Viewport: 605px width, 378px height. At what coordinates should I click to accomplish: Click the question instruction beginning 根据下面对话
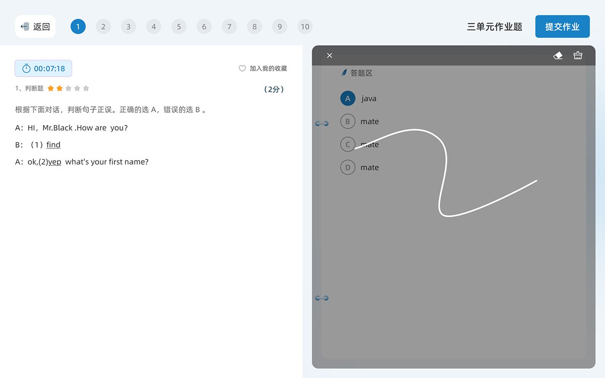pyautogui.click(x=111, y=109)
